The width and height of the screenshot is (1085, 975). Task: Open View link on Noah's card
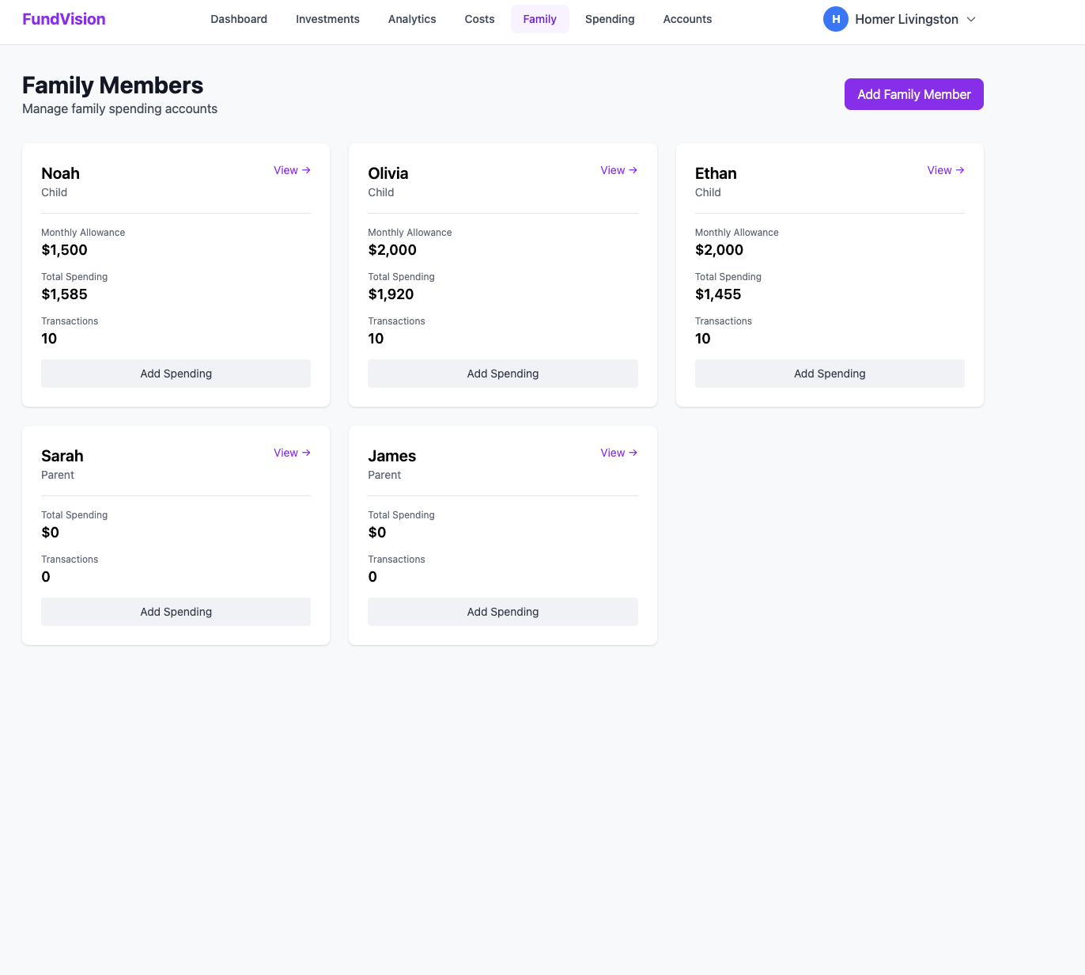[292, 170]
